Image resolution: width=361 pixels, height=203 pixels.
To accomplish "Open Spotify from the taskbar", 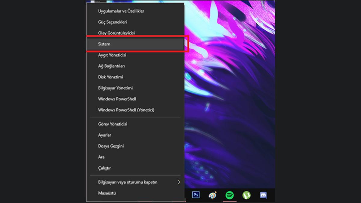I will [230, 195].
